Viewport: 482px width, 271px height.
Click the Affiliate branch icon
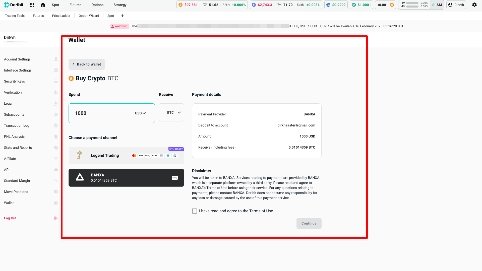[56, 159]
